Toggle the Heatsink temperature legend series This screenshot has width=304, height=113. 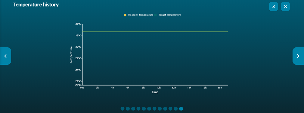[x=138, y=15]
